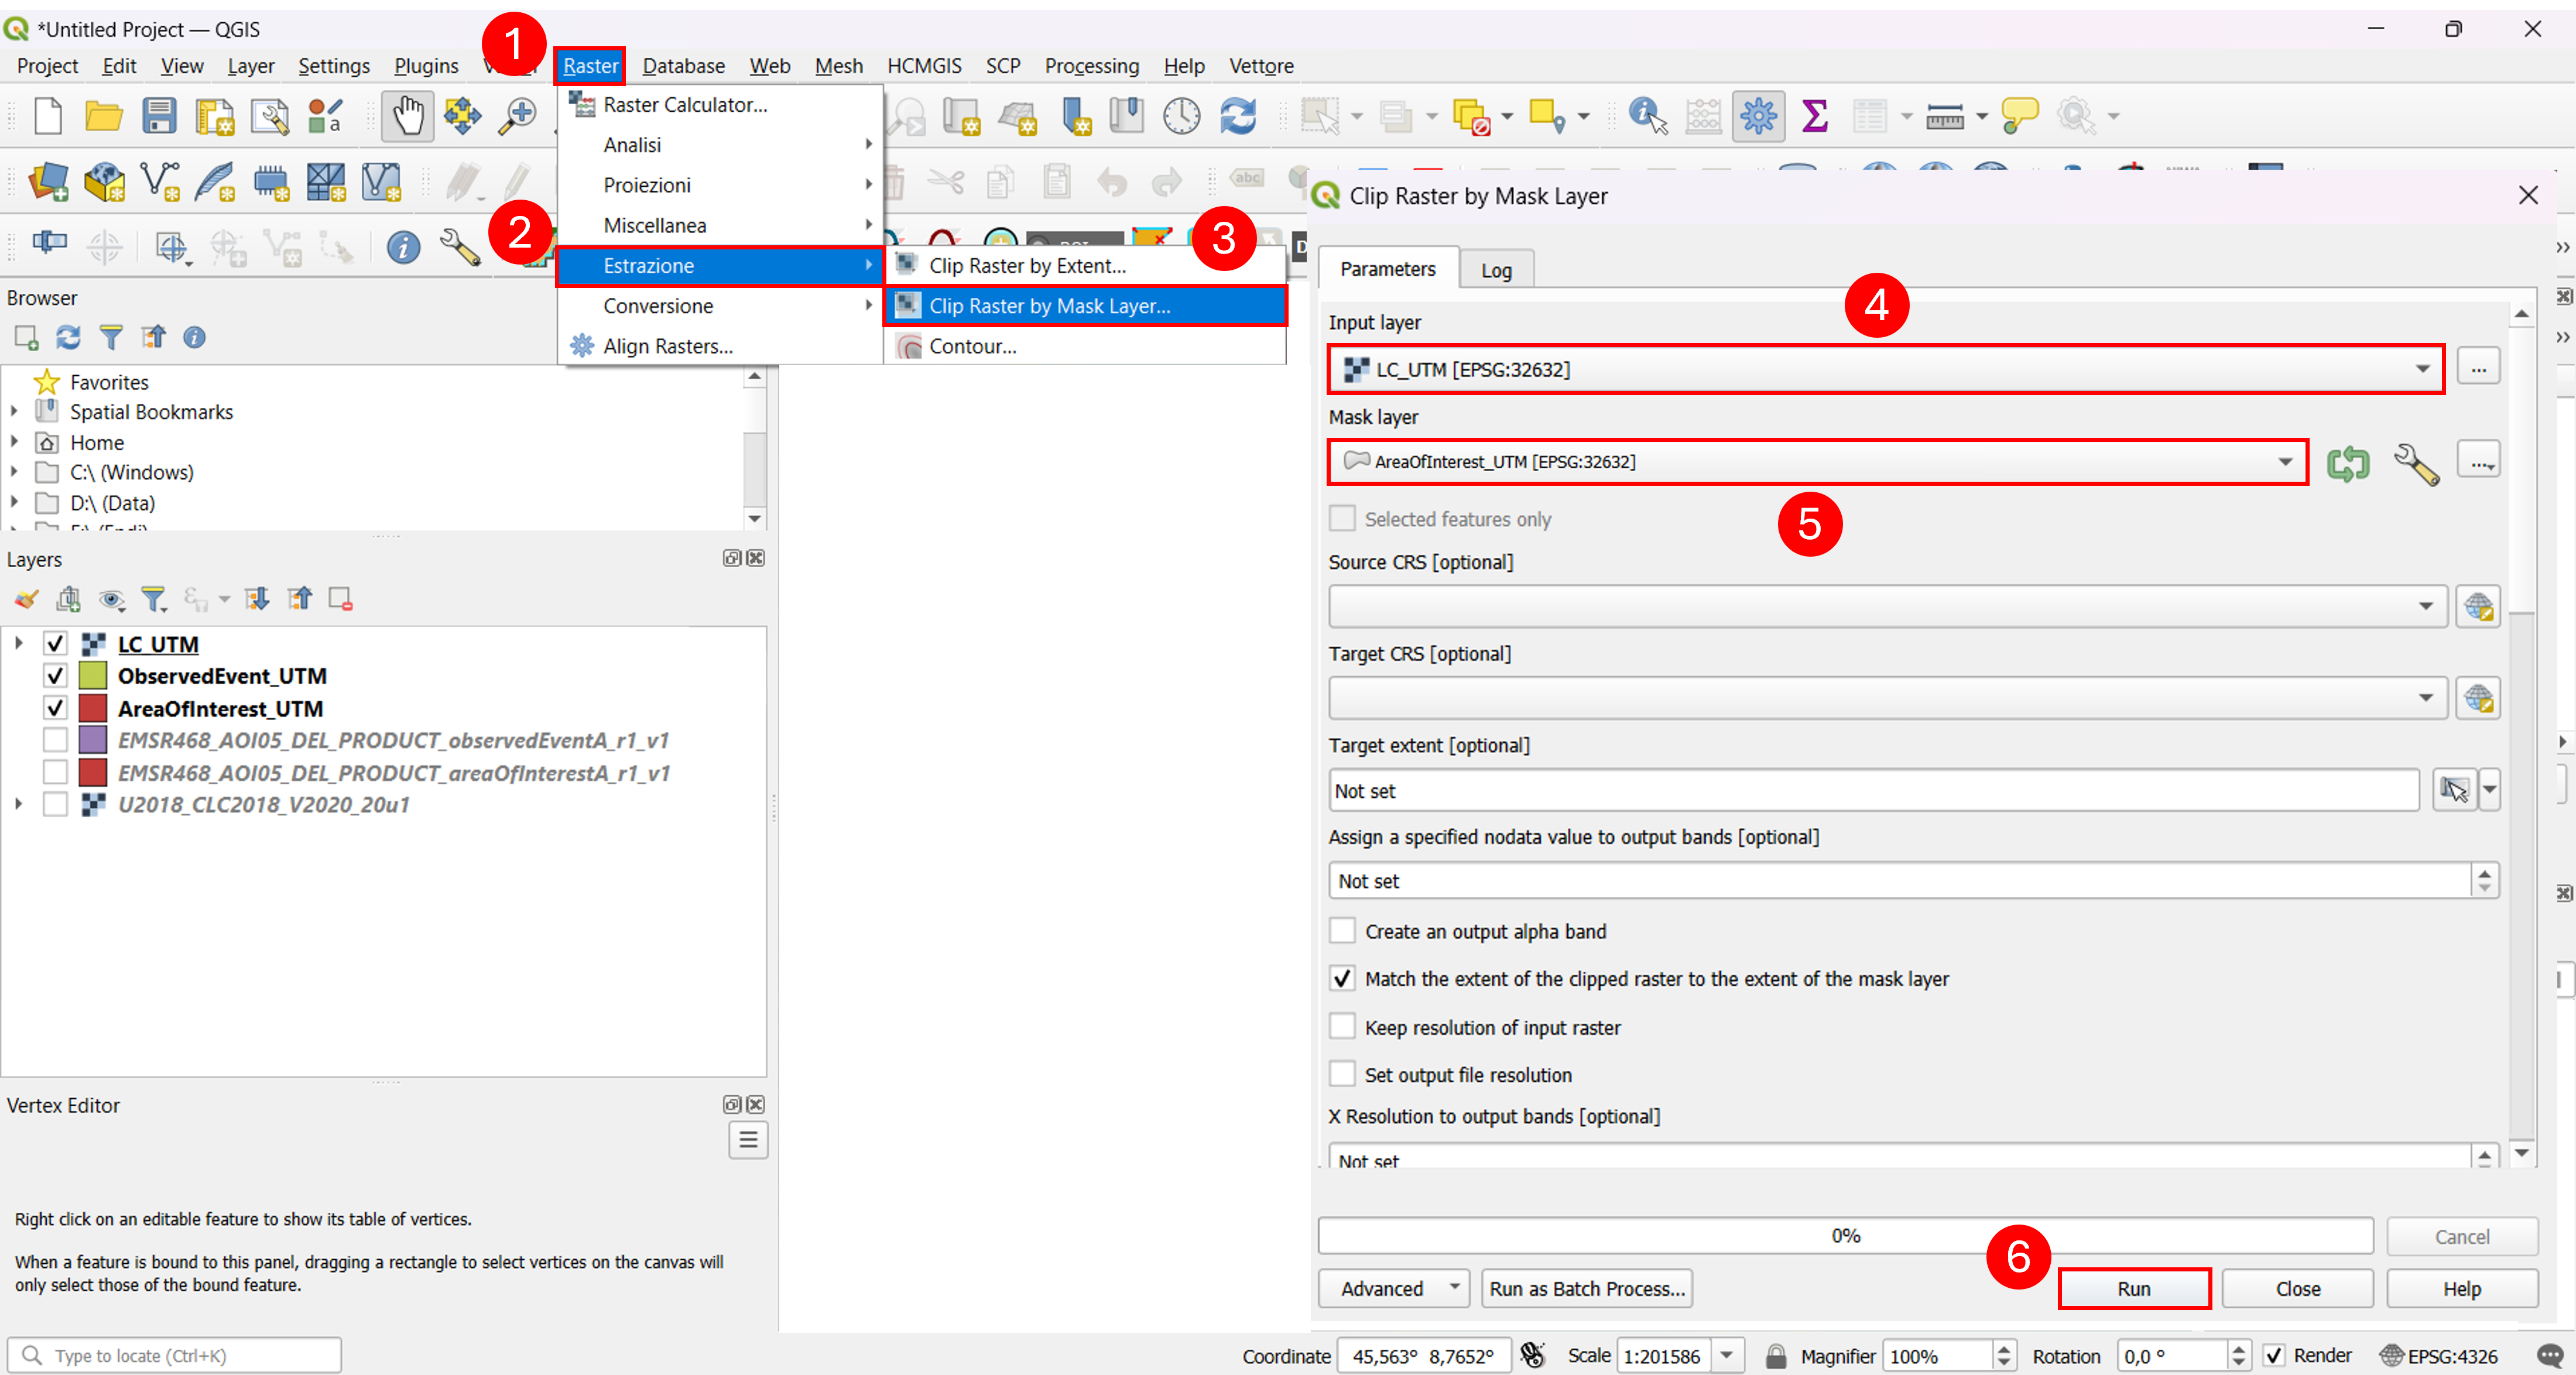
Task: Click the Help button in clip dialog
Action: click(x=2462, y=1289)
